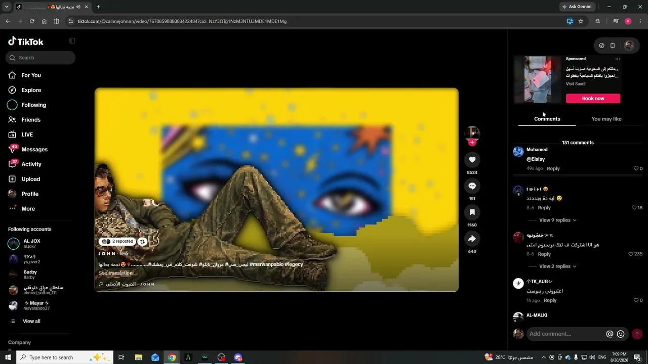
Task: Share the video using the arrow icon
Action: (472, 239)
